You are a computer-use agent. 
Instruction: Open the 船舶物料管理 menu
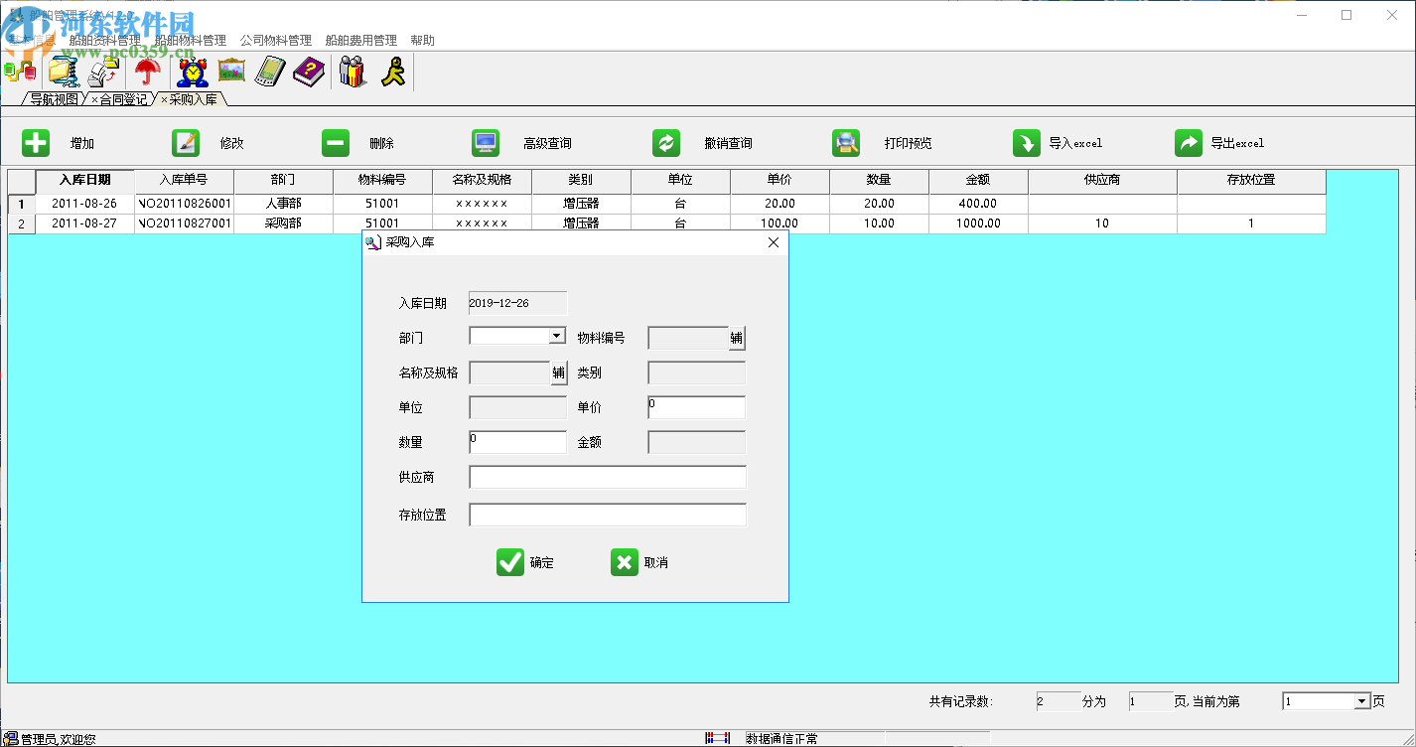coord(191,41)
